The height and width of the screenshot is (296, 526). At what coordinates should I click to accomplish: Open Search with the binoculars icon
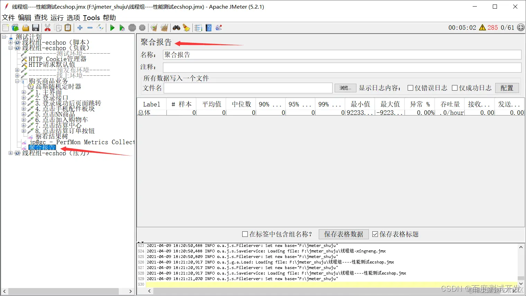coord(176,28)
